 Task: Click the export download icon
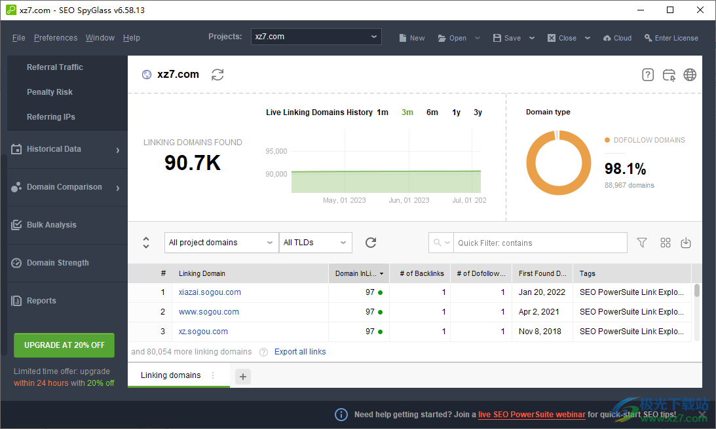686,243
